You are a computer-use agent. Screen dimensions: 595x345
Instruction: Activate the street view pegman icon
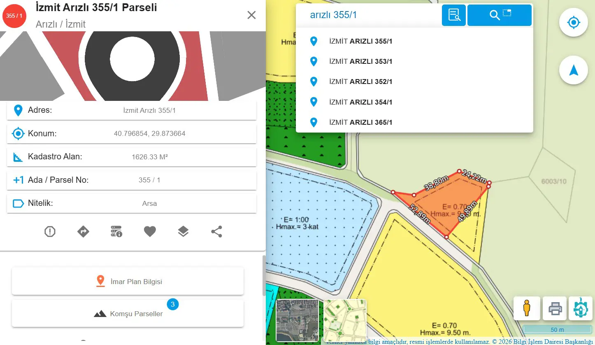pos(527,308)
